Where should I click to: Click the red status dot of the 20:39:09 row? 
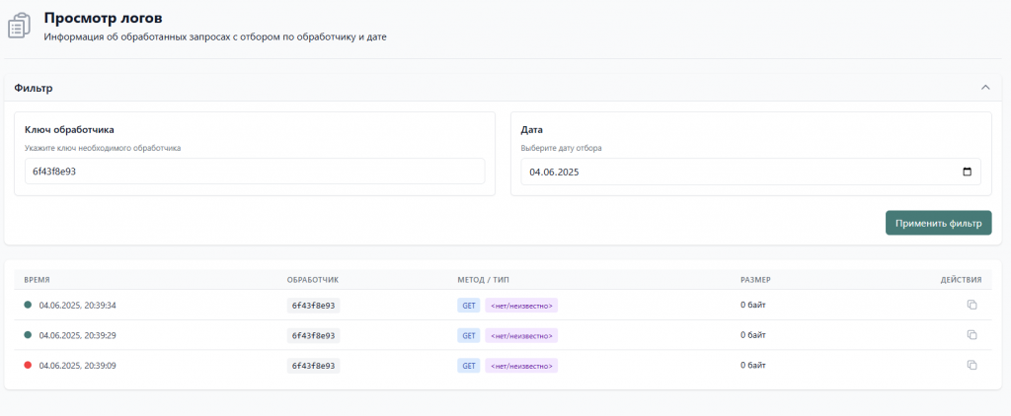[28, 365]
